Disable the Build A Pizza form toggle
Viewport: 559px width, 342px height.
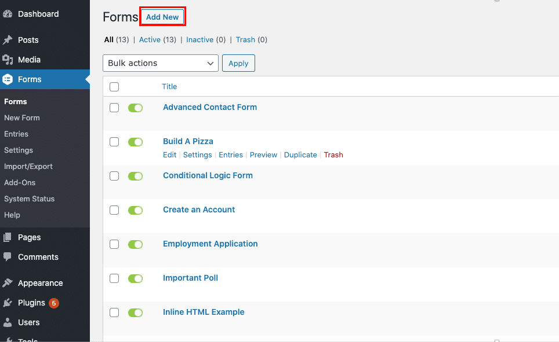[135, 141]
